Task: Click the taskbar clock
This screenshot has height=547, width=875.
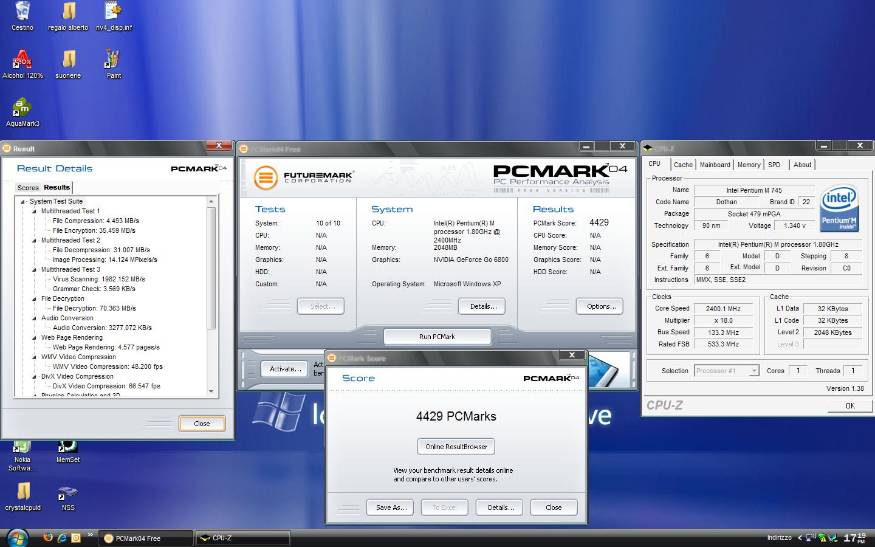Action: (854, 537)
